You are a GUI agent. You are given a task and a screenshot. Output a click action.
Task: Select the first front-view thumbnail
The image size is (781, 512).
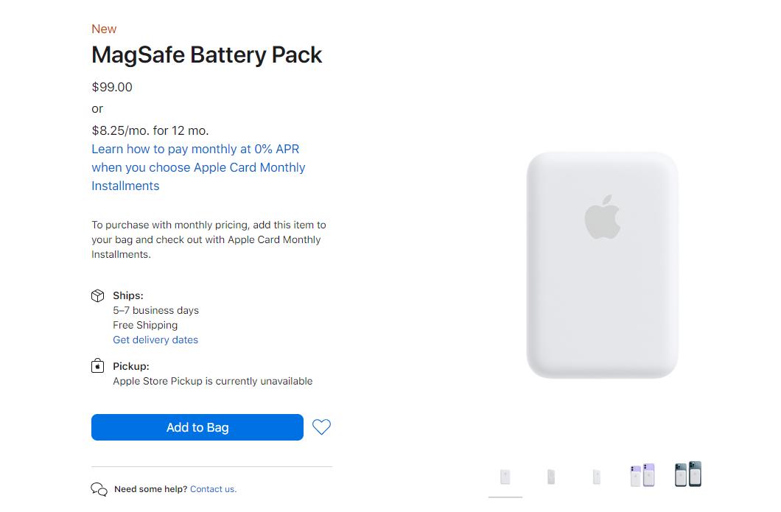[505, 477]
